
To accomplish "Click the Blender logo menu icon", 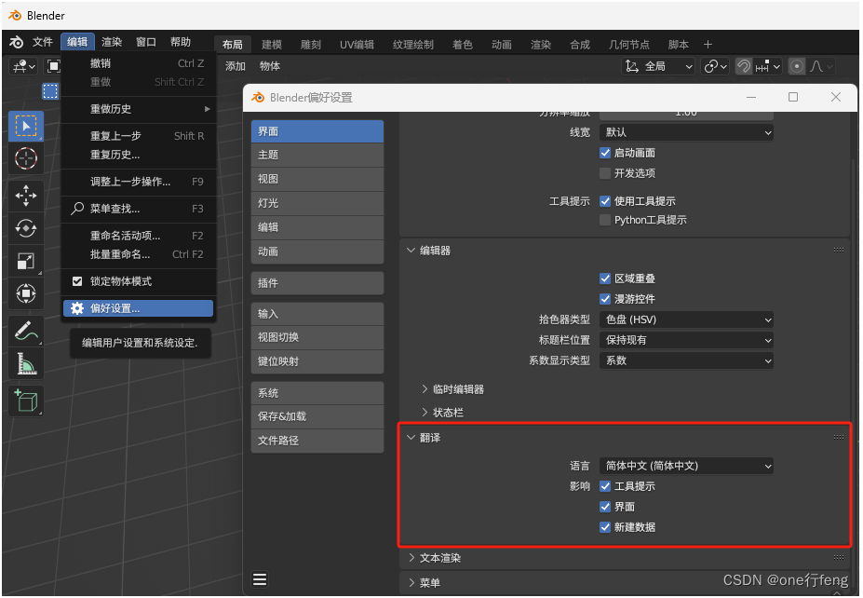I will coord(16,42).
